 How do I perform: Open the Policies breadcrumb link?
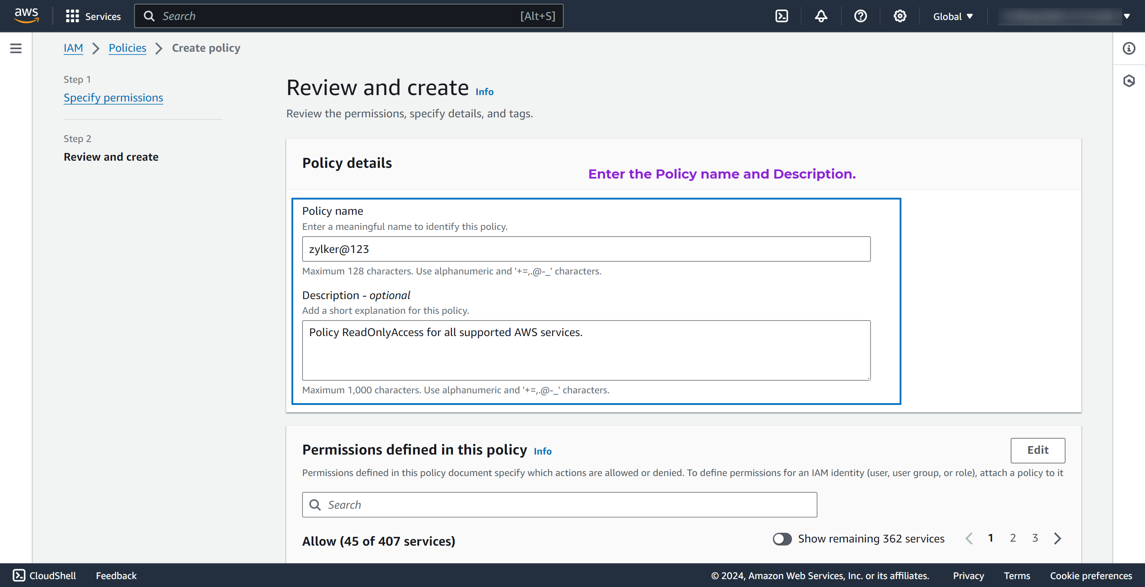click(x=127, y=48)
